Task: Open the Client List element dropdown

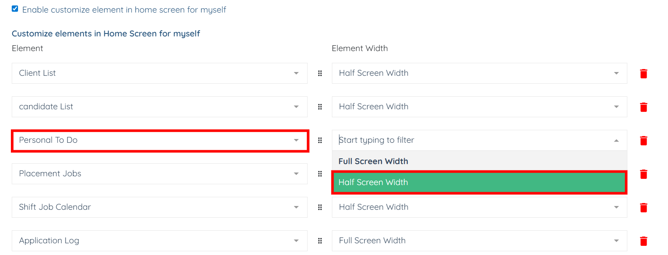Action: point(159,73)
